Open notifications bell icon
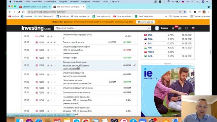Screen dimensions: 217x122 pyautogui.click(x=173, y=28)
